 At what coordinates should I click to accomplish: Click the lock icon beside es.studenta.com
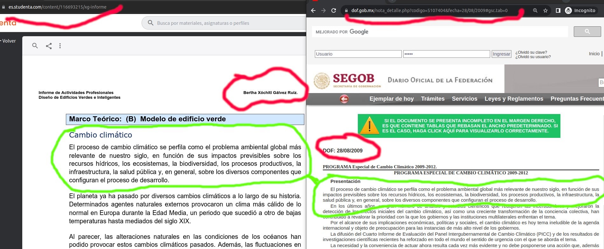[x=3, y=7]
